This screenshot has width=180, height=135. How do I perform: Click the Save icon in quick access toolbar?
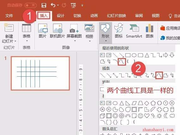(44, 5)
